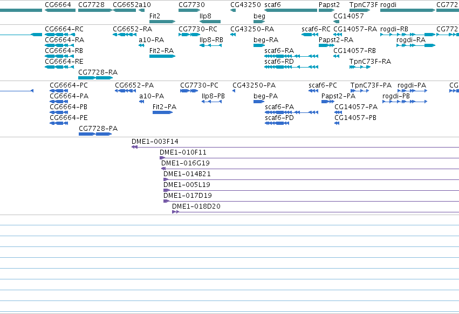Select transcript CG6664-RA

(x=59, y=45)
